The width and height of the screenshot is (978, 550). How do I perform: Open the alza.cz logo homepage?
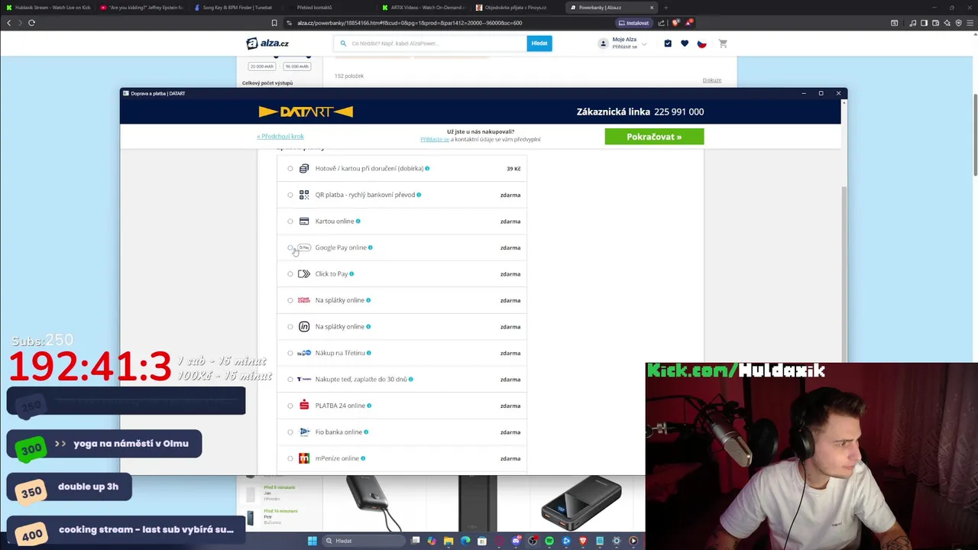click(267, 44)
